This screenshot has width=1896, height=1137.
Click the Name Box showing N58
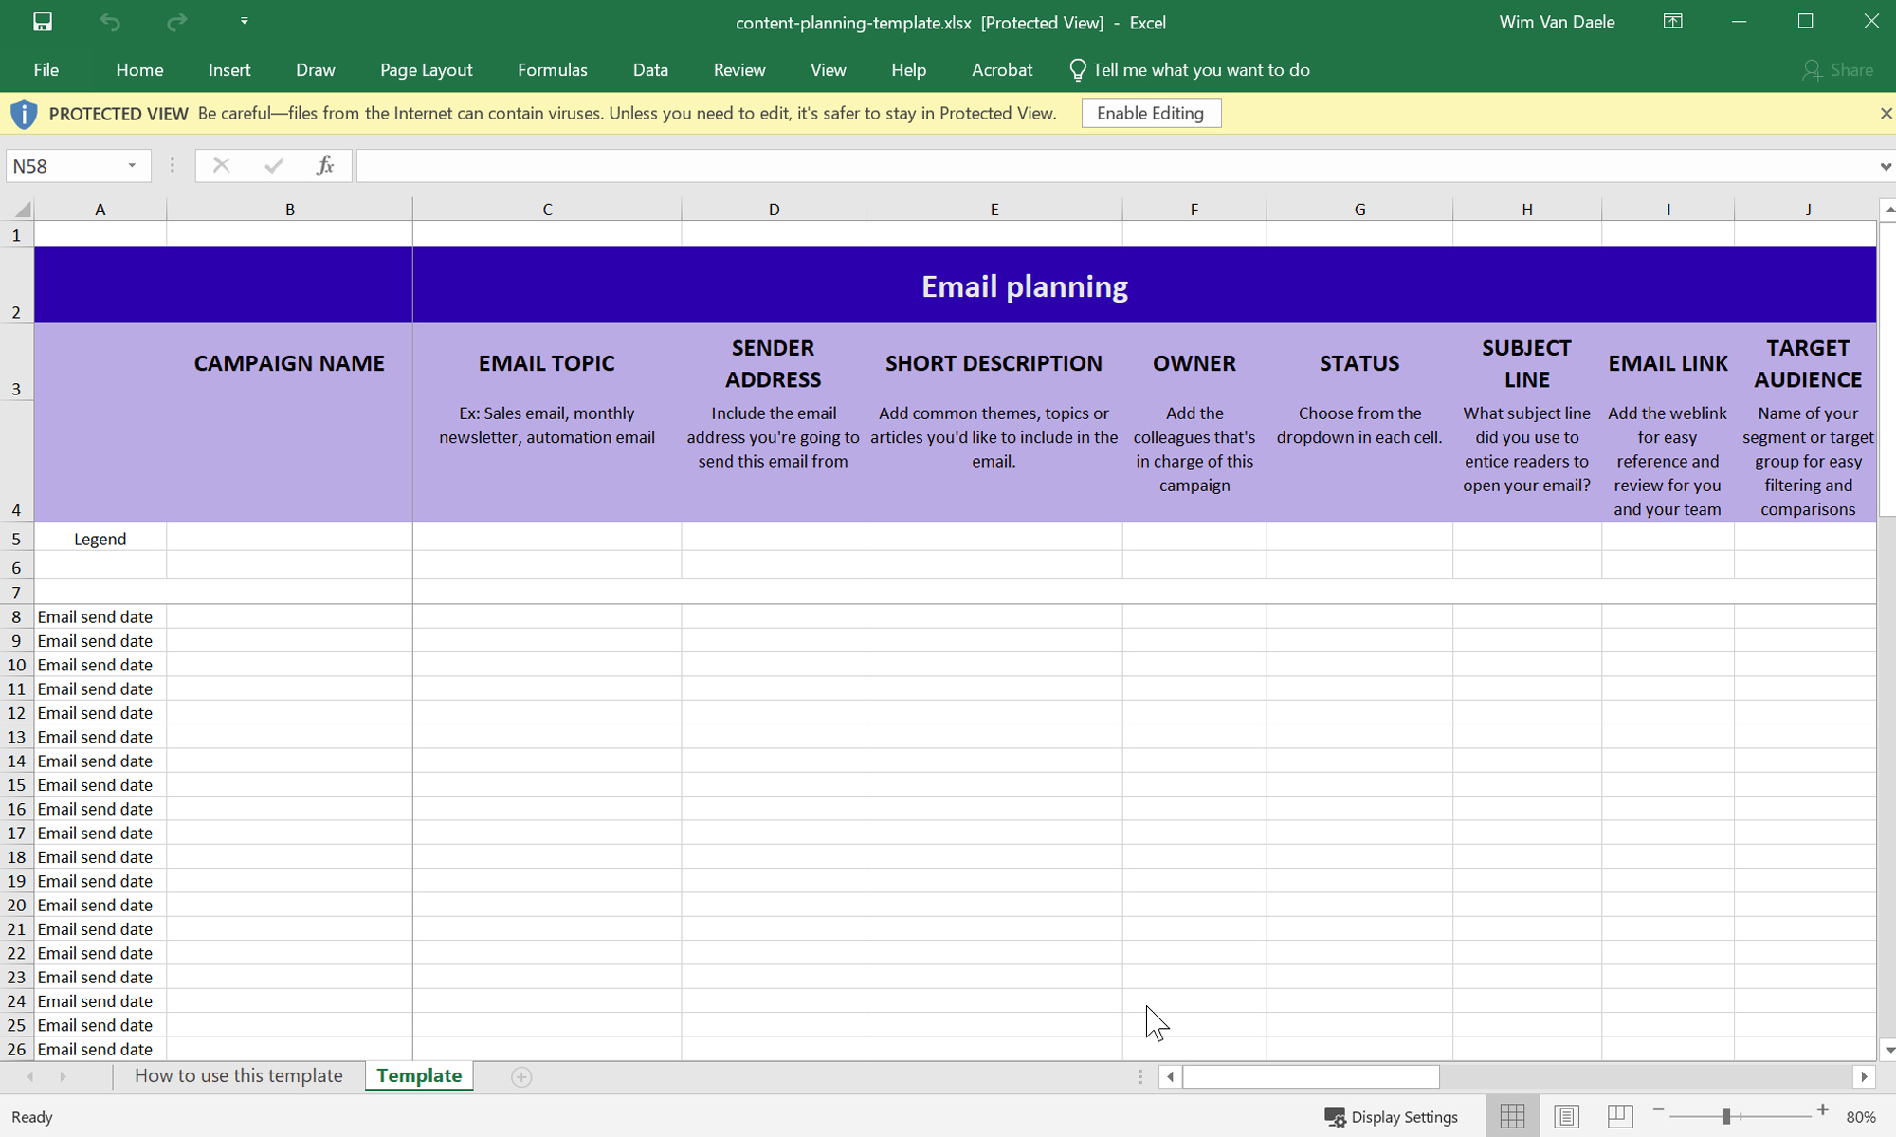click(64, 166)
